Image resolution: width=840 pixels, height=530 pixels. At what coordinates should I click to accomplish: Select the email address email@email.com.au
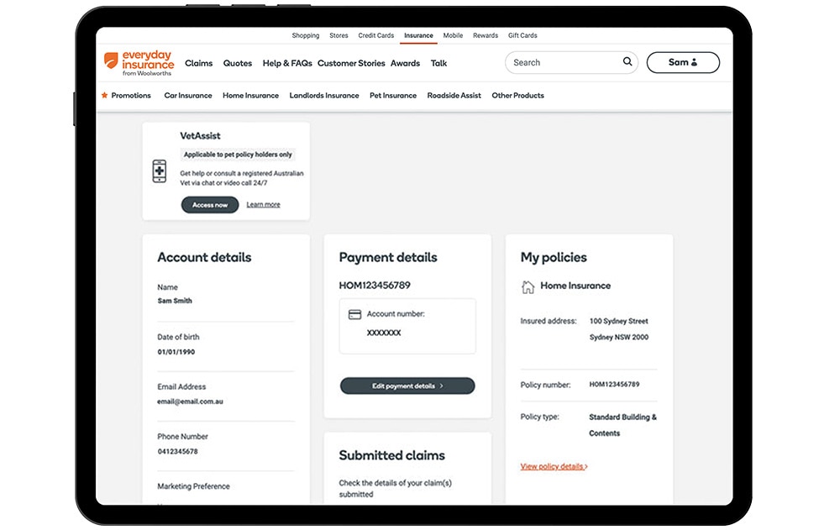point(190,401)
